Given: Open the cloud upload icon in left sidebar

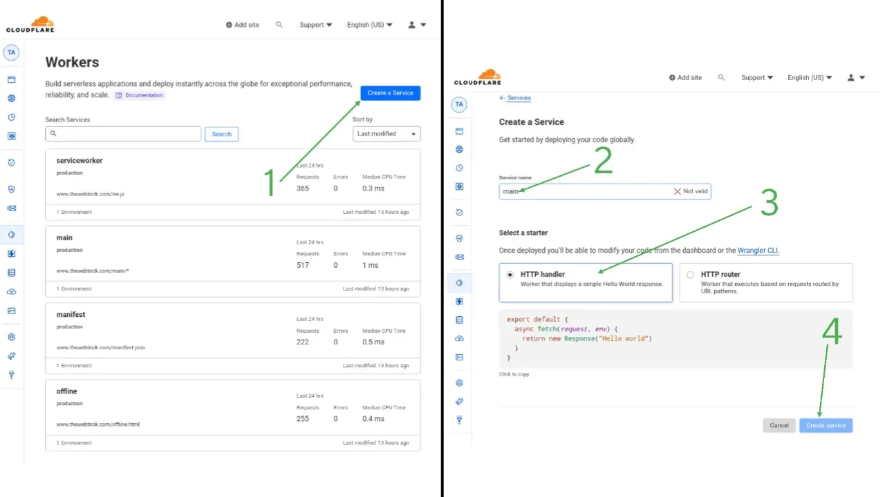Looking at the screenshot, I should click(x=11, y=292).
